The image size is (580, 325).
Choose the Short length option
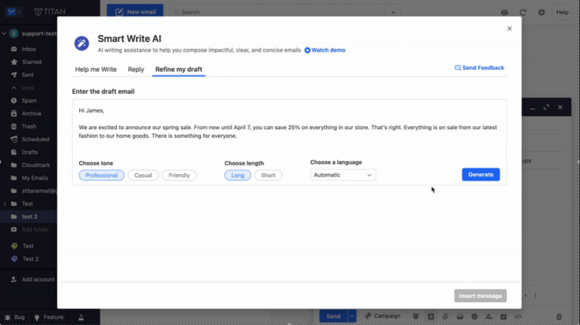click(268, 175)
